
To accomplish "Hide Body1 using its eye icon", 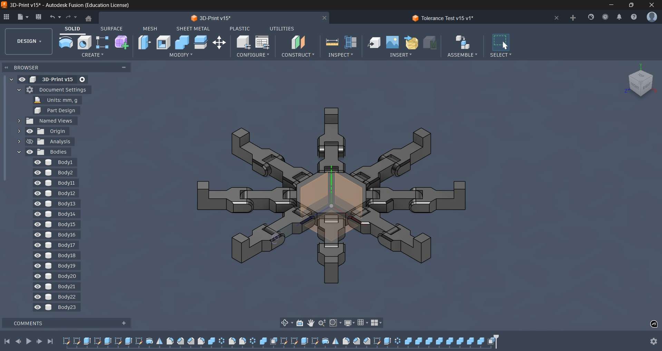I will tap(38, 163).
